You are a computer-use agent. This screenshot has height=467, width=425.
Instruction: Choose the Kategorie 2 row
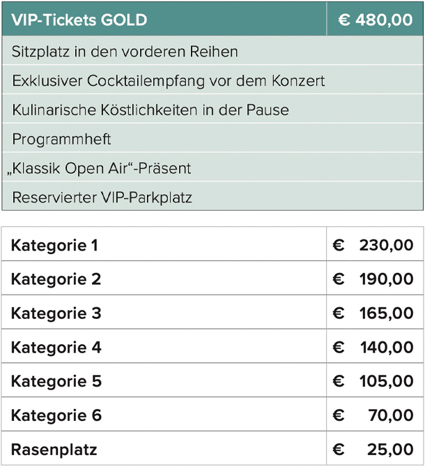(x=212, y=278)
